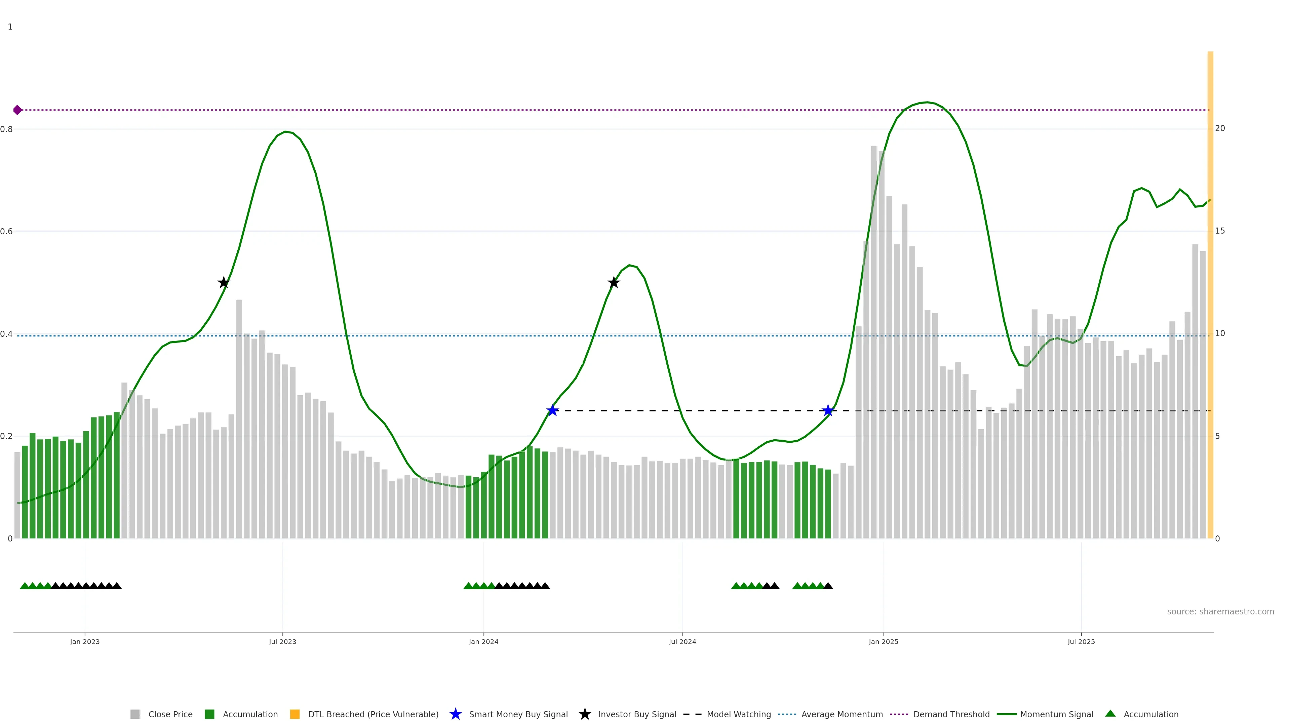Click the second black Investor Buy star

point(614,283)
